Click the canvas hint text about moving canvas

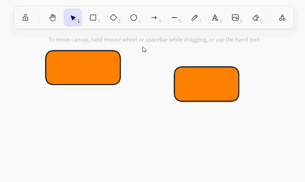154,40
